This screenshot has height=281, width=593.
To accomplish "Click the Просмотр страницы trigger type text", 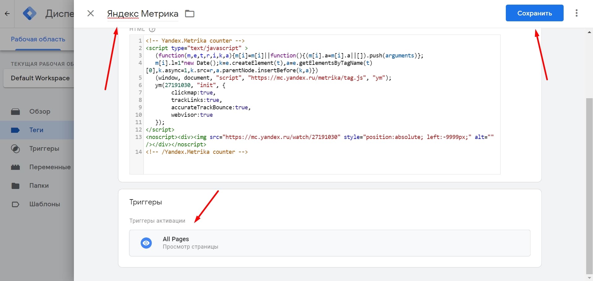I will [x=190, y=247].
